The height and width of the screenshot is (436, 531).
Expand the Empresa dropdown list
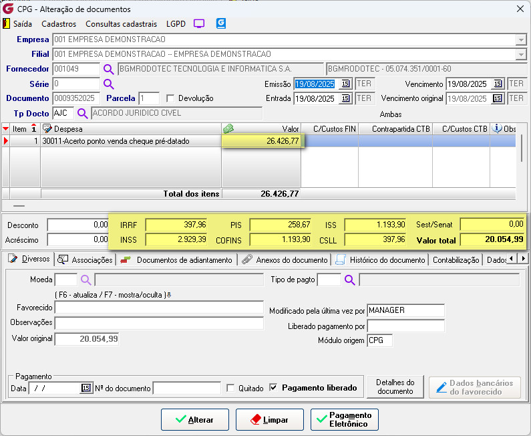[521, 40]
